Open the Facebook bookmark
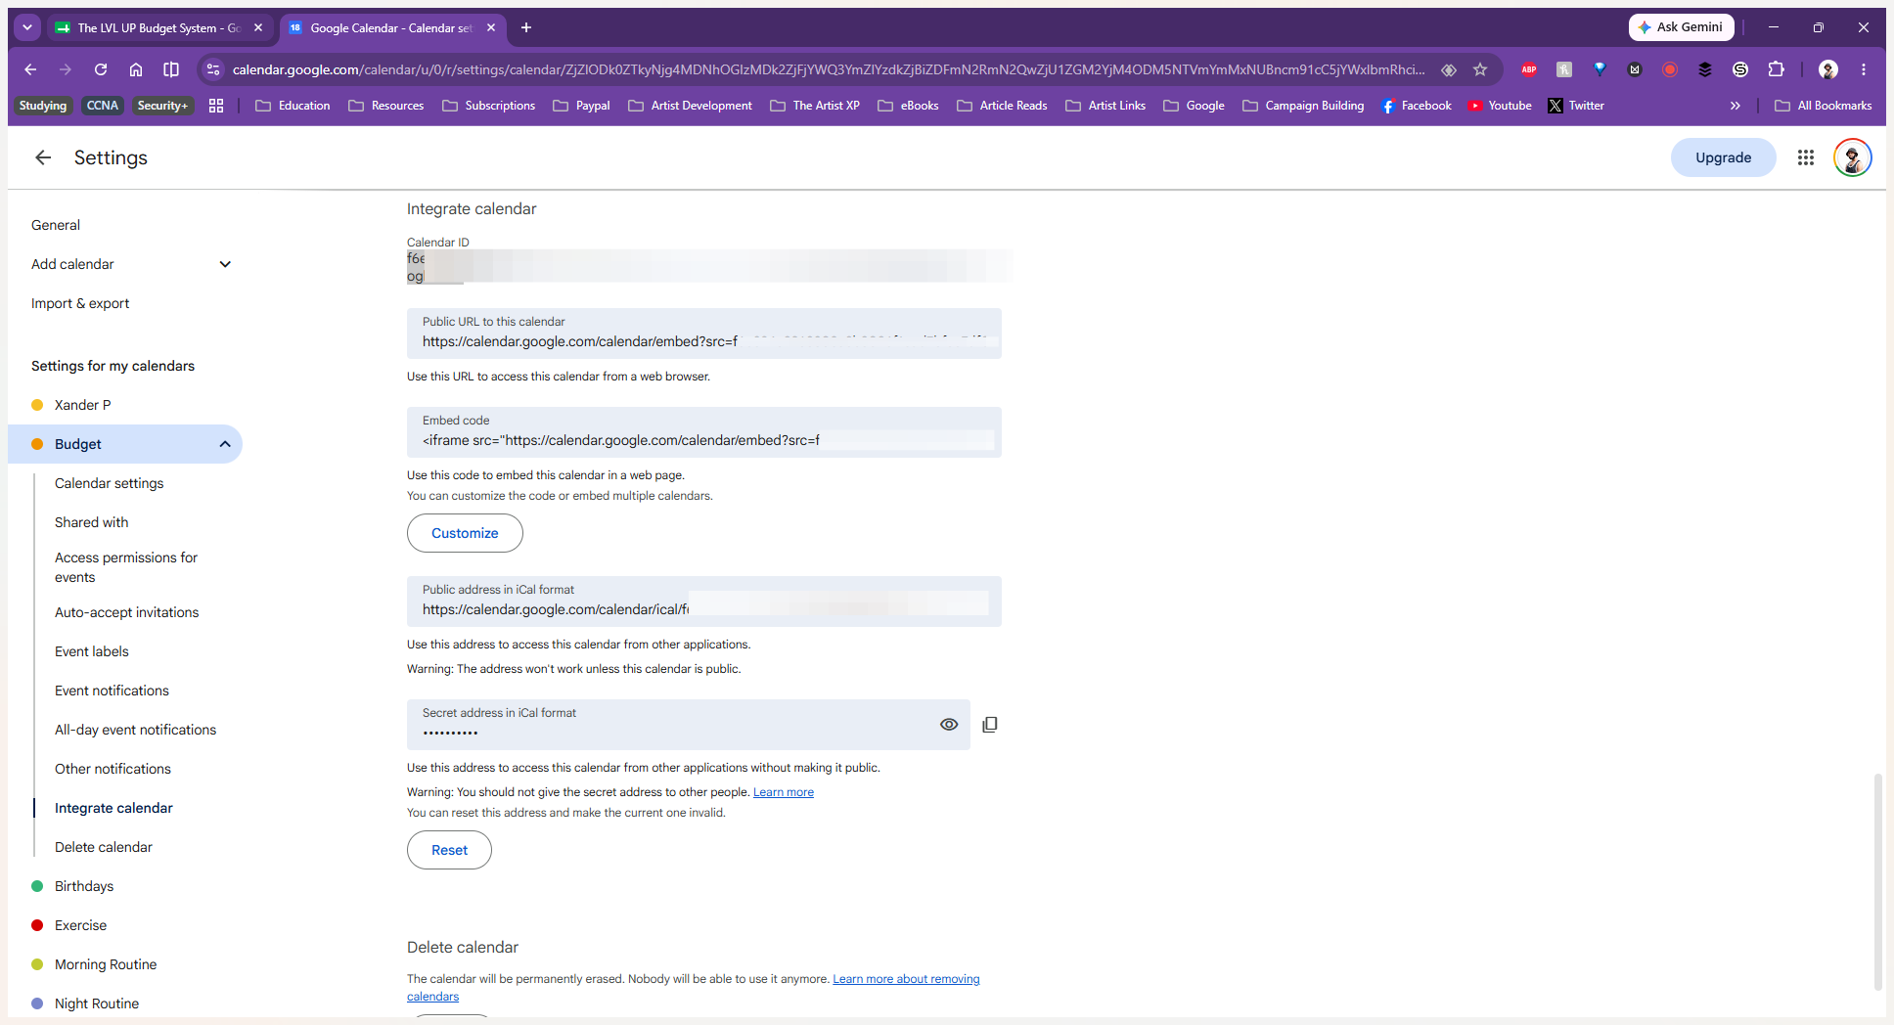The width and height of the screenshot is (1894, 1025). (1416, 106)
